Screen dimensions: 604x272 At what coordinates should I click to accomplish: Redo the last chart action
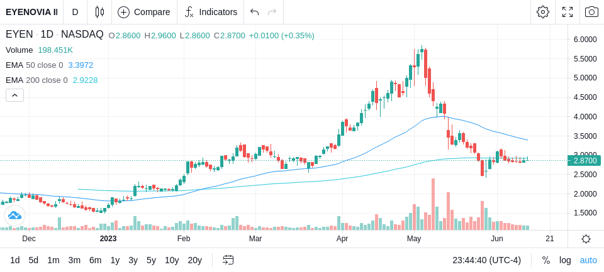tap(272, 12)
